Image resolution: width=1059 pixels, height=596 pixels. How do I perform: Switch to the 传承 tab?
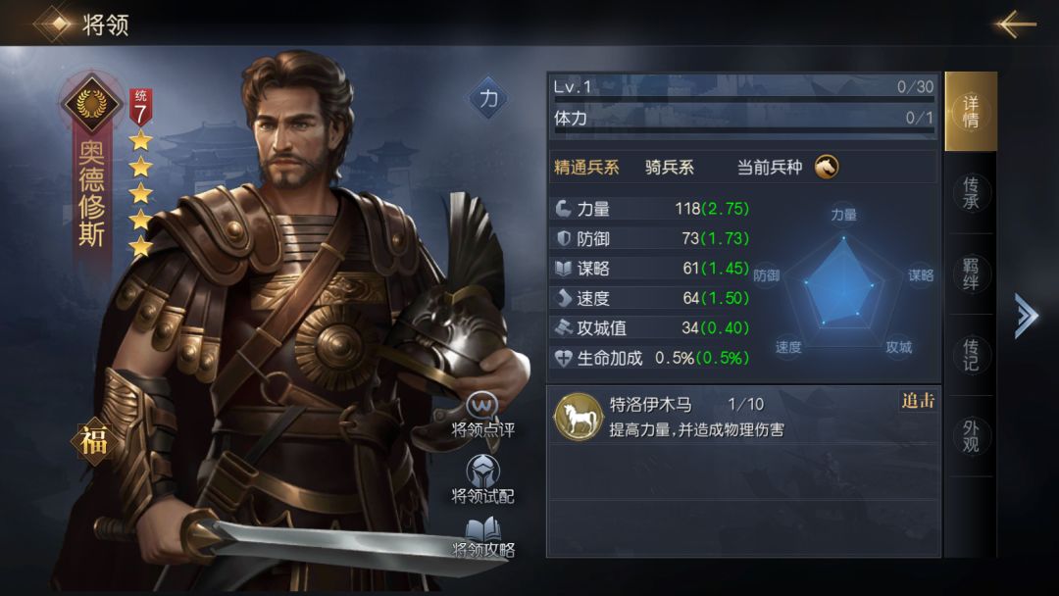[x=971, y=193]
